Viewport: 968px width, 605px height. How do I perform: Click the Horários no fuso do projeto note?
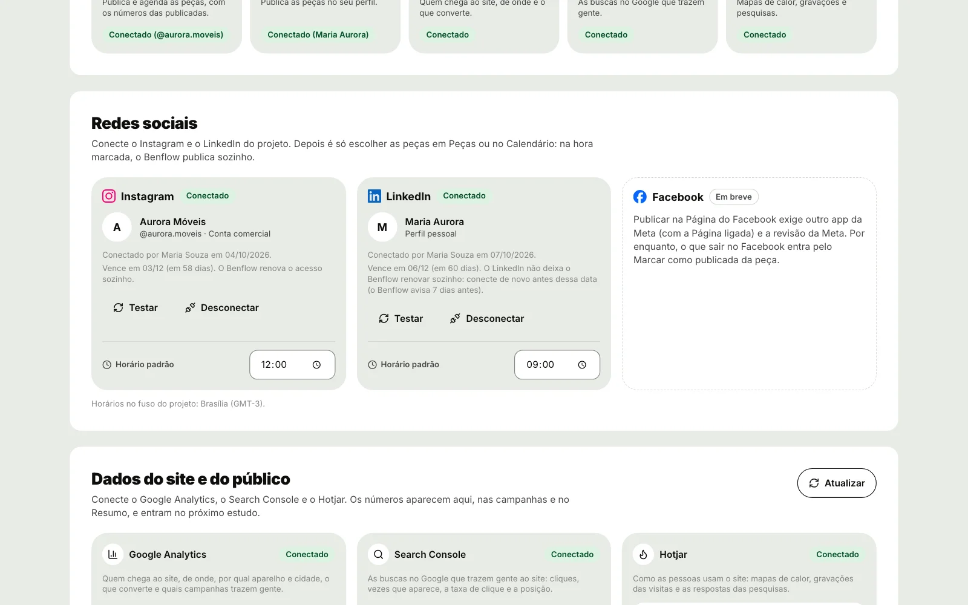point(178,404)
